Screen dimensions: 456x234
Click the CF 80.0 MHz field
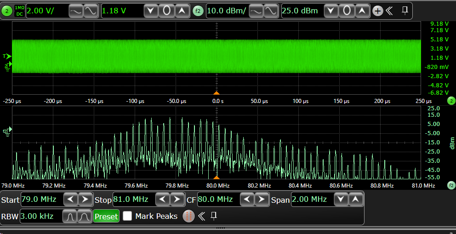[x=218, y=200]
